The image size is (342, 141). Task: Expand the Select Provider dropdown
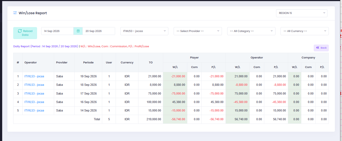198,31
